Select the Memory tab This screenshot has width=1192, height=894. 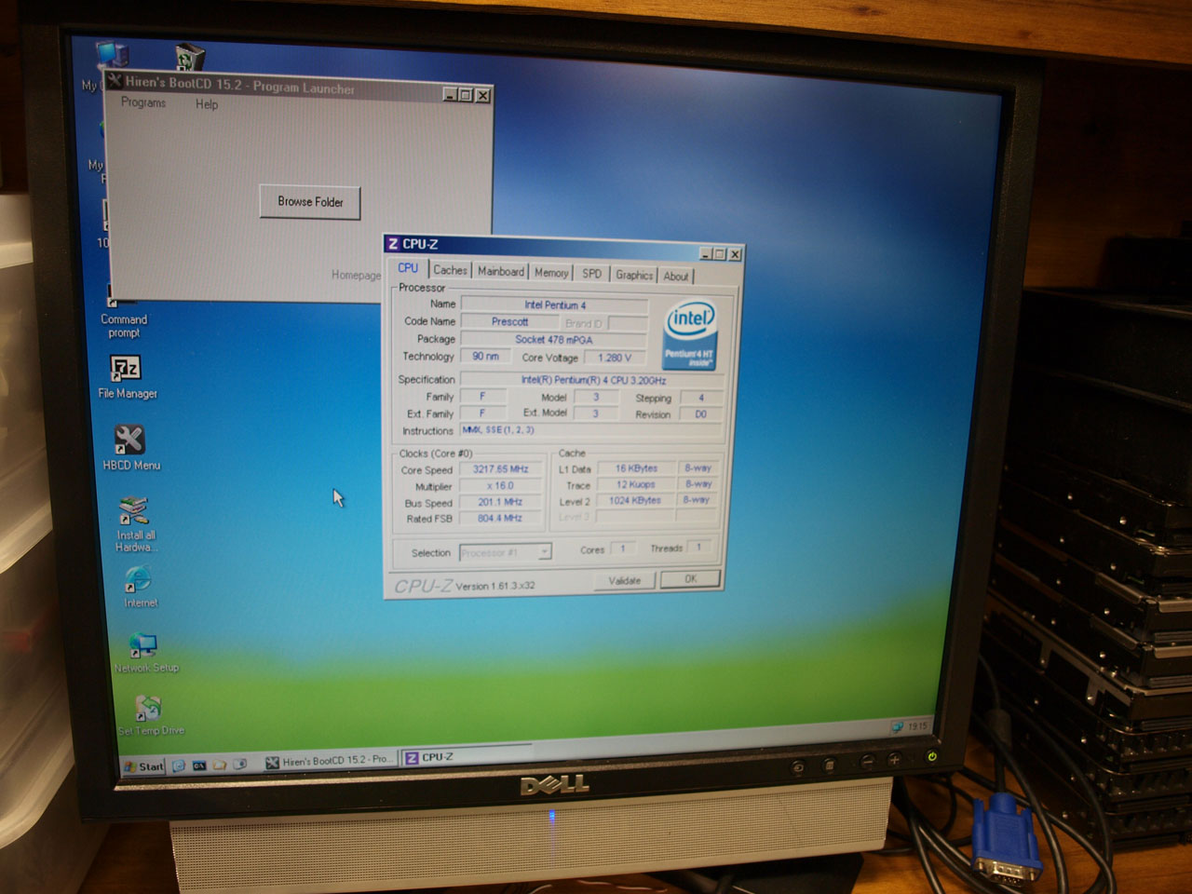551,273
